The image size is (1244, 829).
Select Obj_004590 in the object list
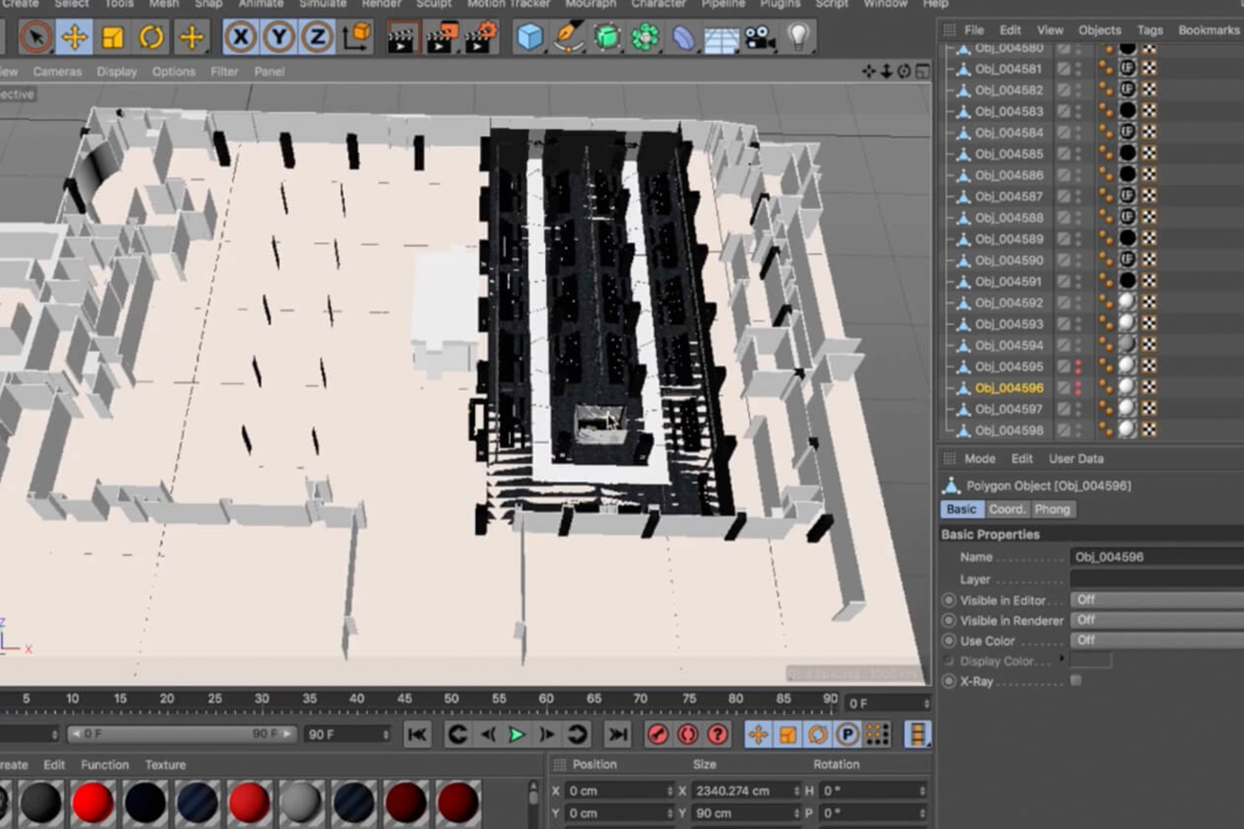[1009, 260]
